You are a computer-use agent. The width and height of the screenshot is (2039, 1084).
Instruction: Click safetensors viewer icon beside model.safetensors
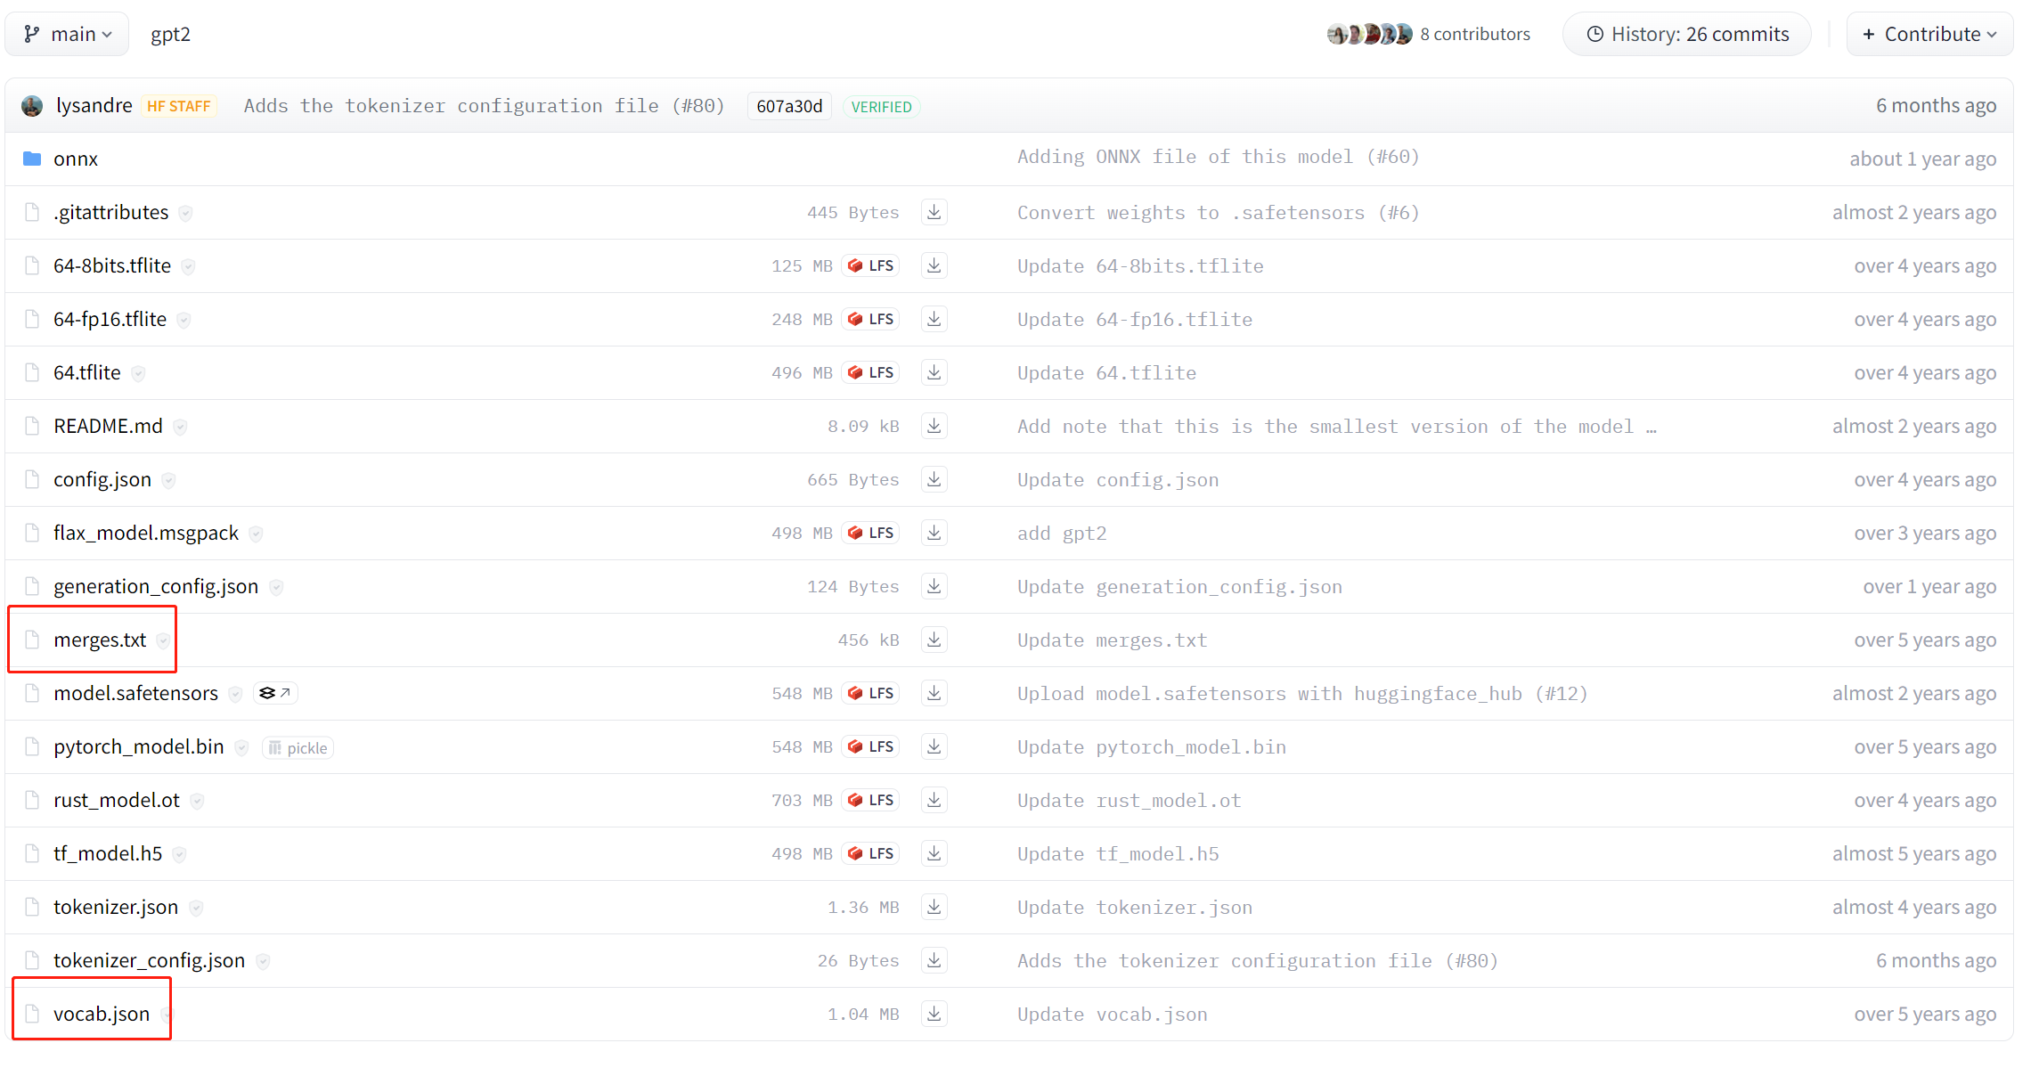(274, 693)
